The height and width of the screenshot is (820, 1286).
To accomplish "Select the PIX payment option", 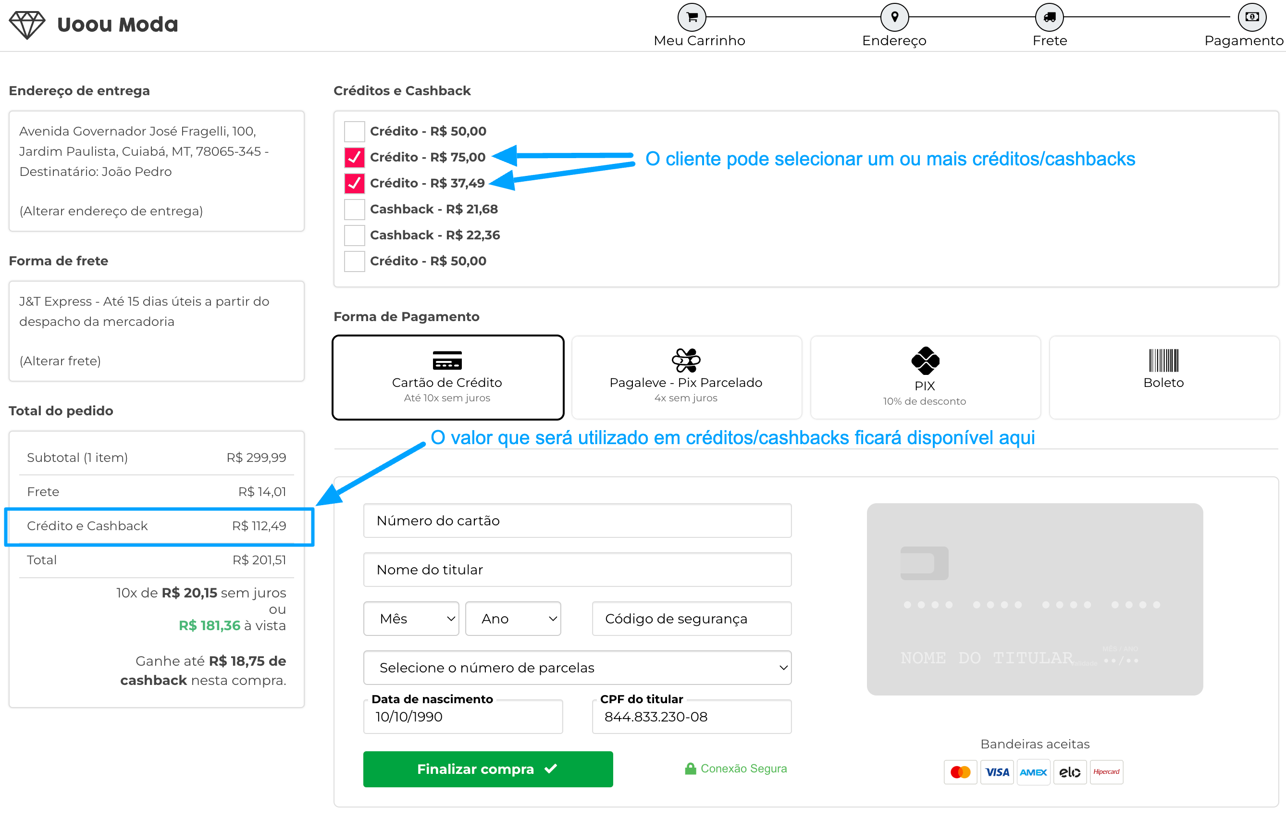I will tap(925, 377).
